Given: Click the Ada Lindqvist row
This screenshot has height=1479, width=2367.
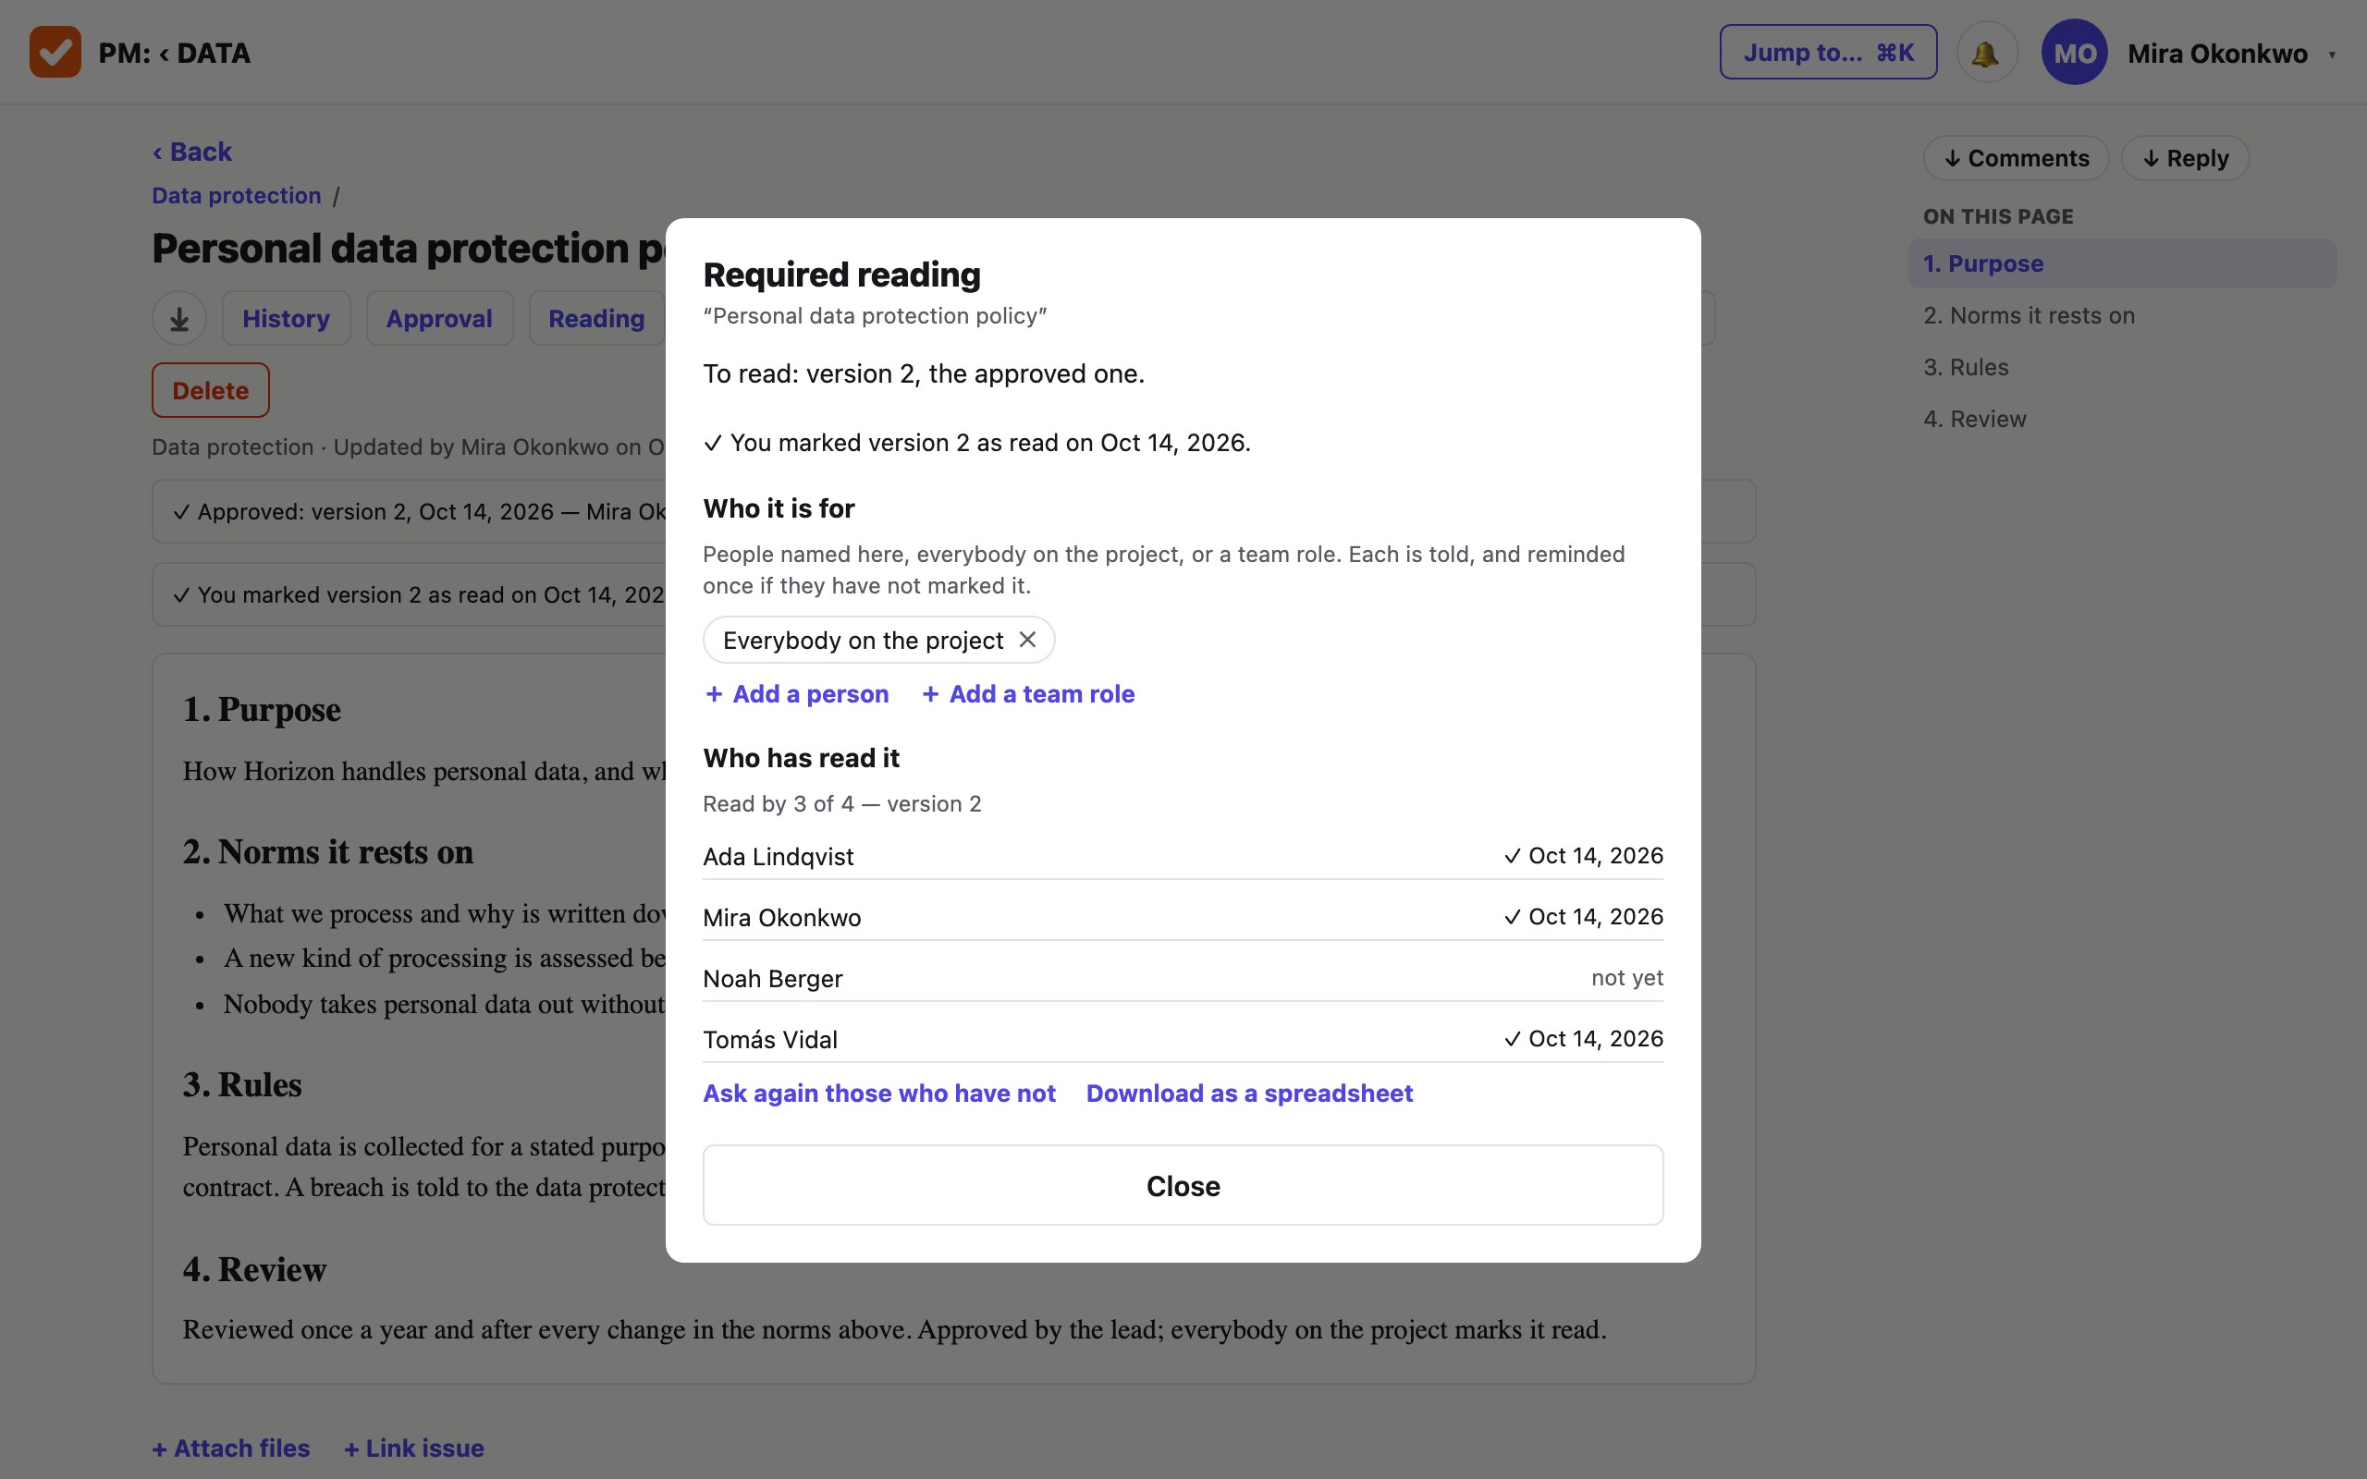Looking at the screenshot, I should click(1183, 856).
